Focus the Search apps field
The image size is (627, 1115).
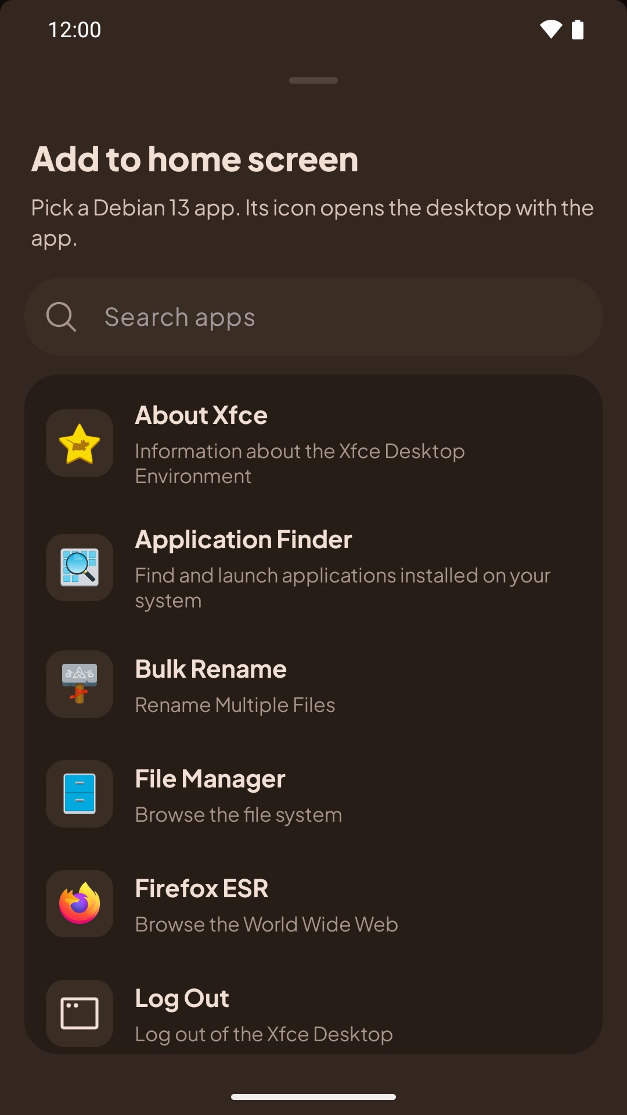(x=313, y=316)
